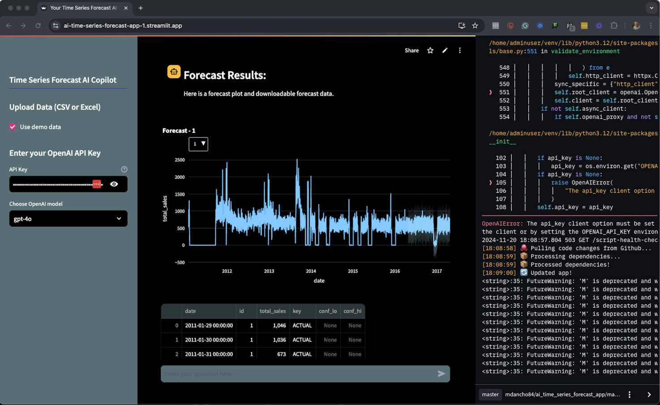660x405 pixels.
Task: Open the Chrome profile avatar
Action: click(636, 26)
